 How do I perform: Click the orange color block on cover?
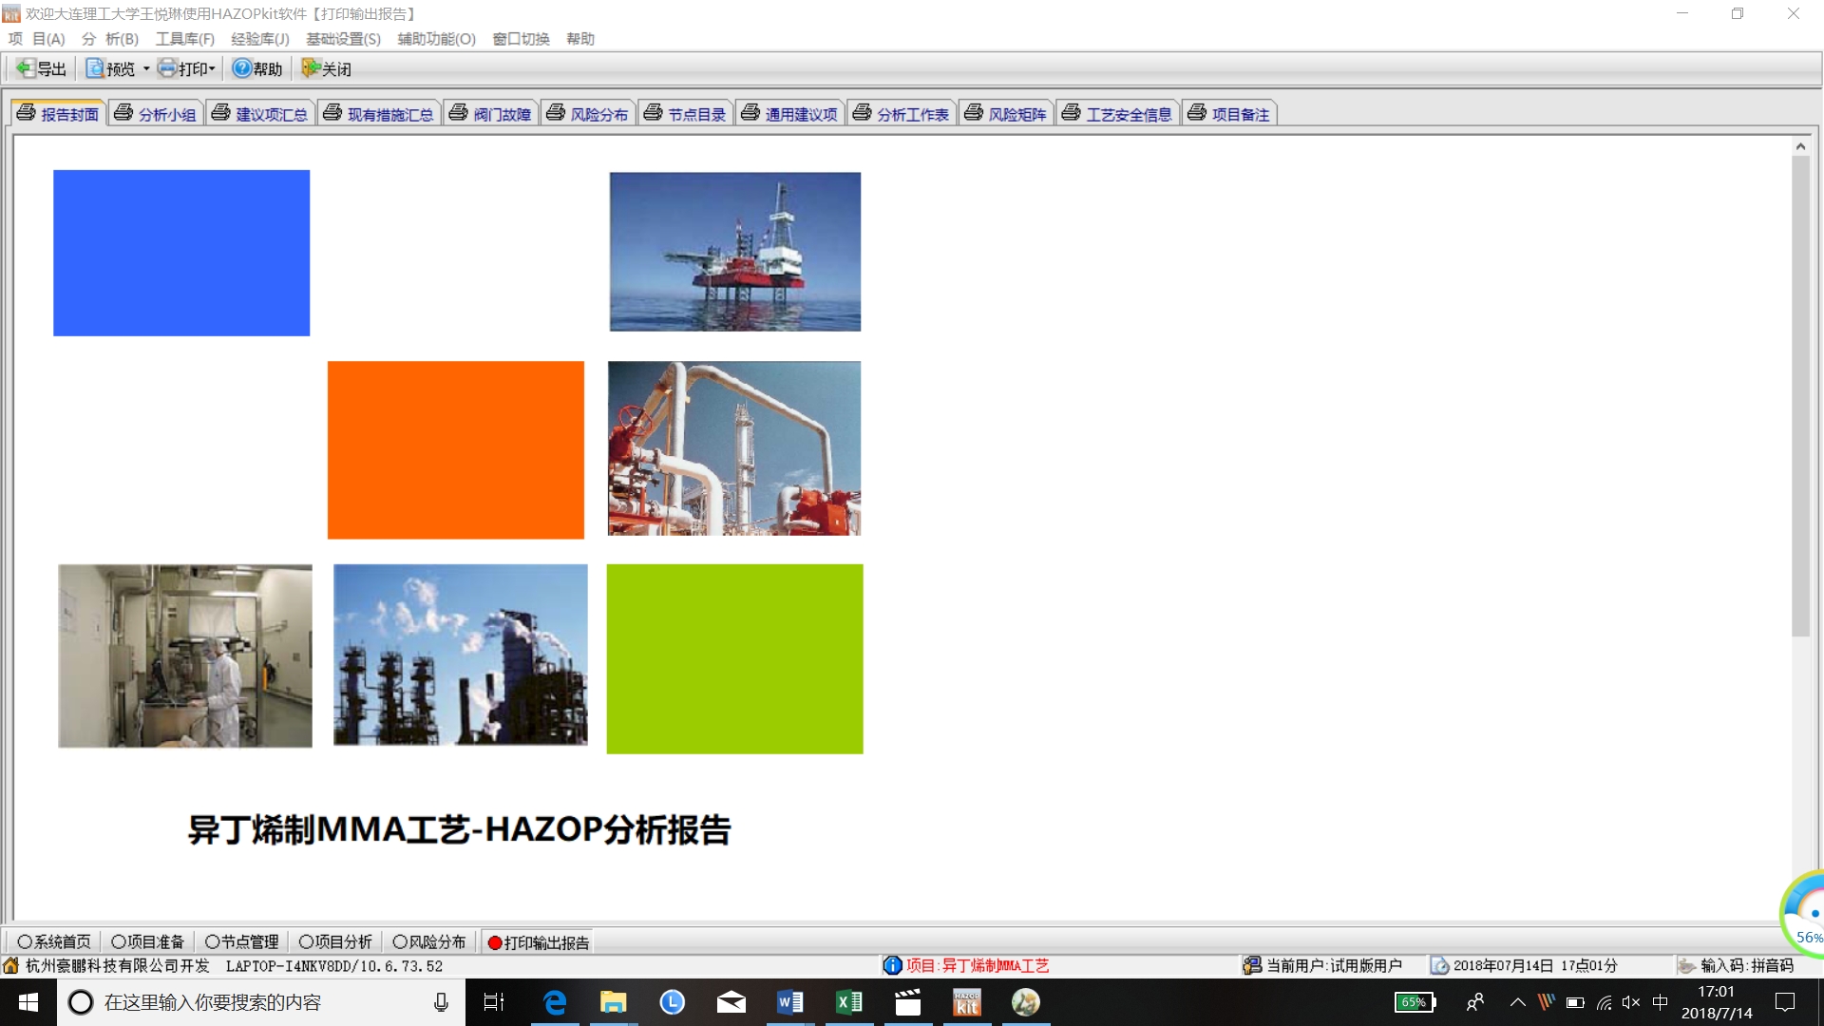coord(455,449)
